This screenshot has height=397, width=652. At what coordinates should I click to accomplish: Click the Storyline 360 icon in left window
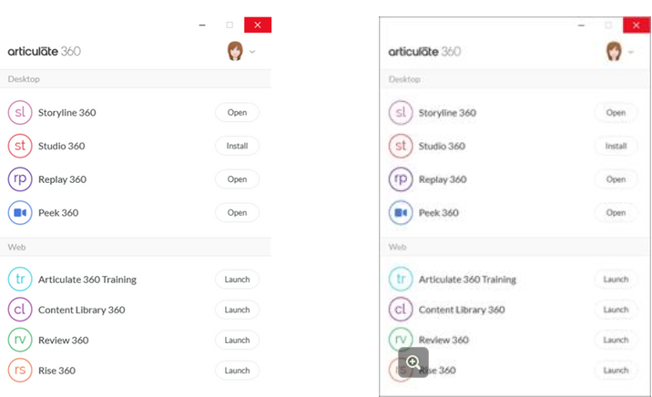click(x=20, y=112)
